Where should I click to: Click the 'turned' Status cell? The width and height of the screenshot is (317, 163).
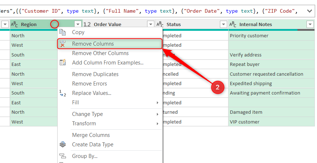click(195, 112)
